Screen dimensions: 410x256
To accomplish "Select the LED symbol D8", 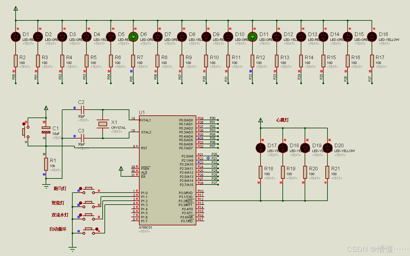I will click(182, 37).
